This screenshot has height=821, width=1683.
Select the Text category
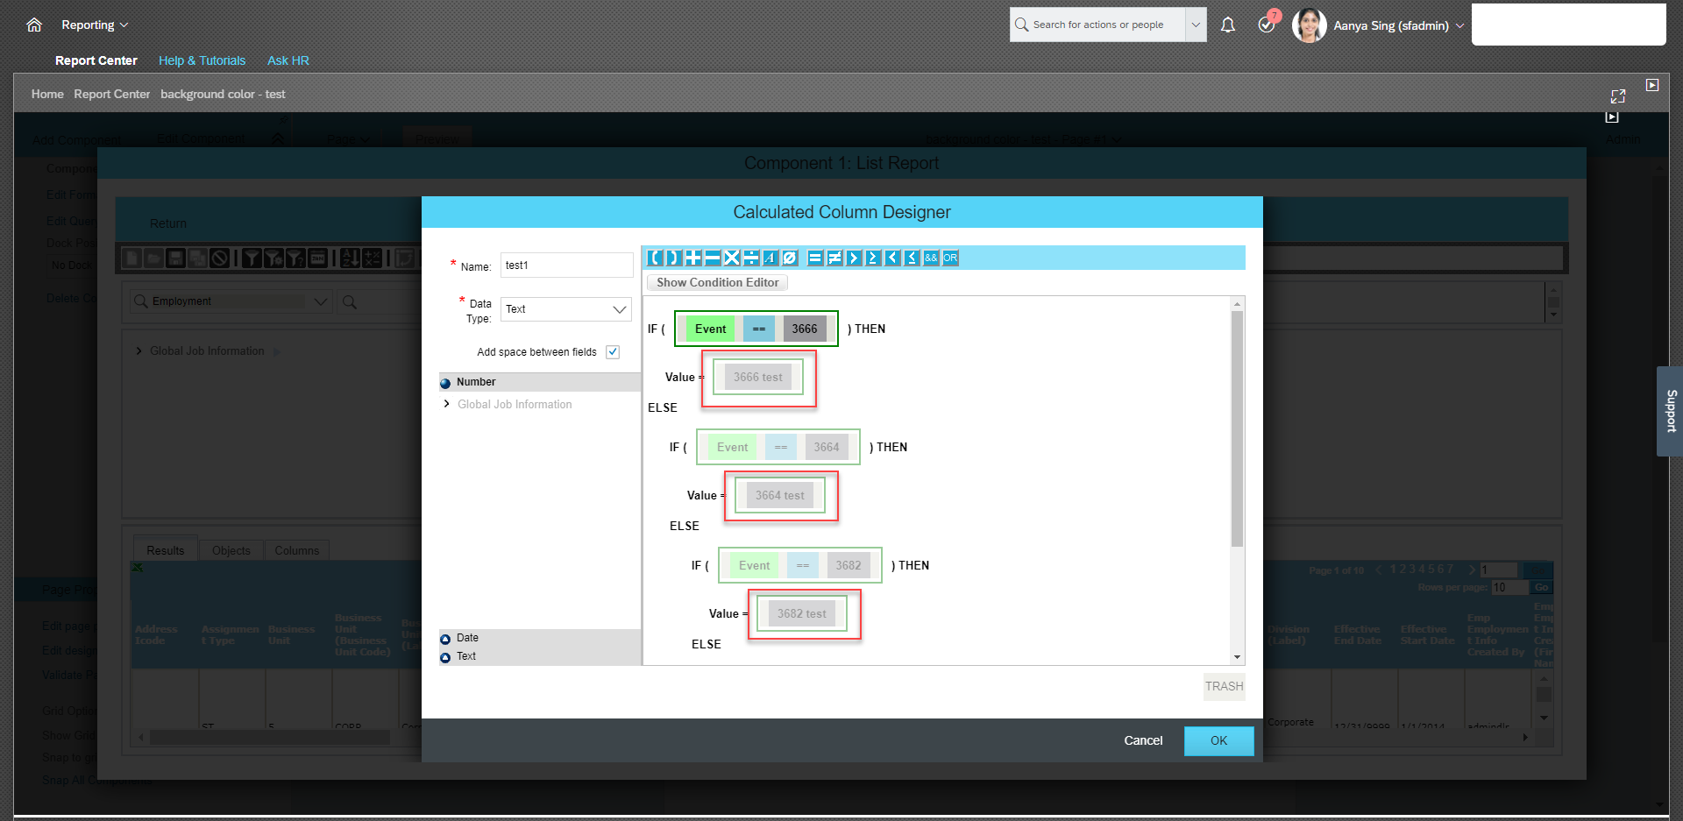click(540, 656)
